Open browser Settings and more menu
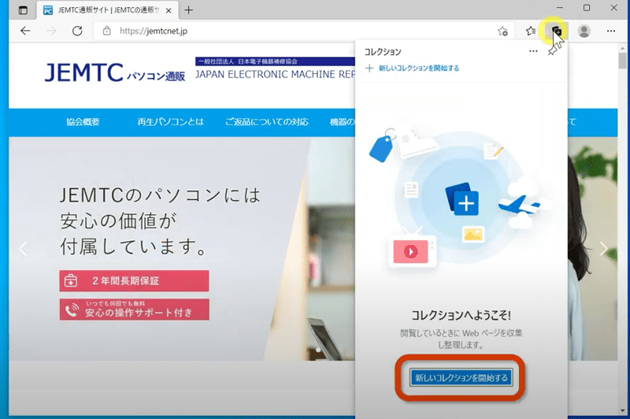630x419 pixels. [x=611, y=31]
